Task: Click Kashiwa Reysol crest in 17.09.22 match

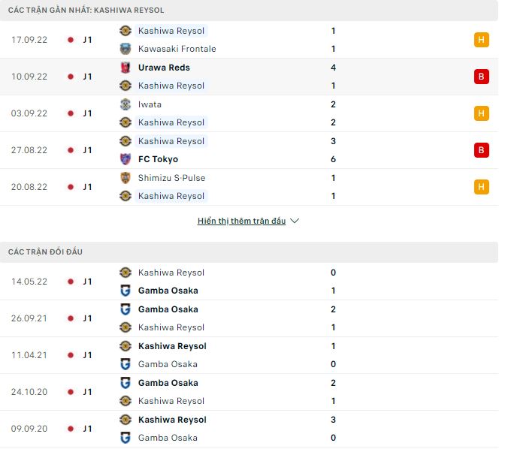Action: pos(125,31)
